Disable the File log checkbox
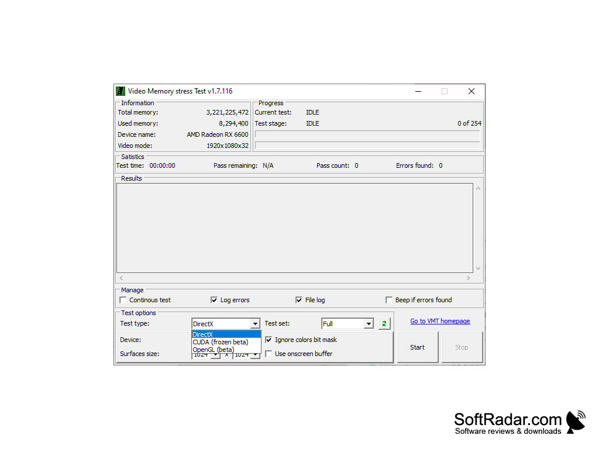The height and width of the screenshot is (449, 599). pyautogui.click(x=299, y=299)
